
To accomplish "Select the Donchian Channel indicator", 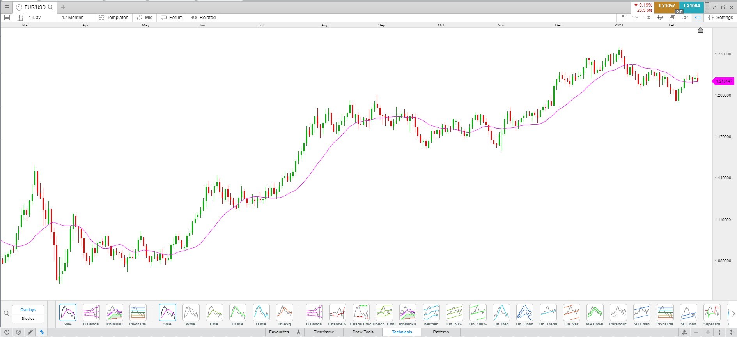I will (384, 315).
